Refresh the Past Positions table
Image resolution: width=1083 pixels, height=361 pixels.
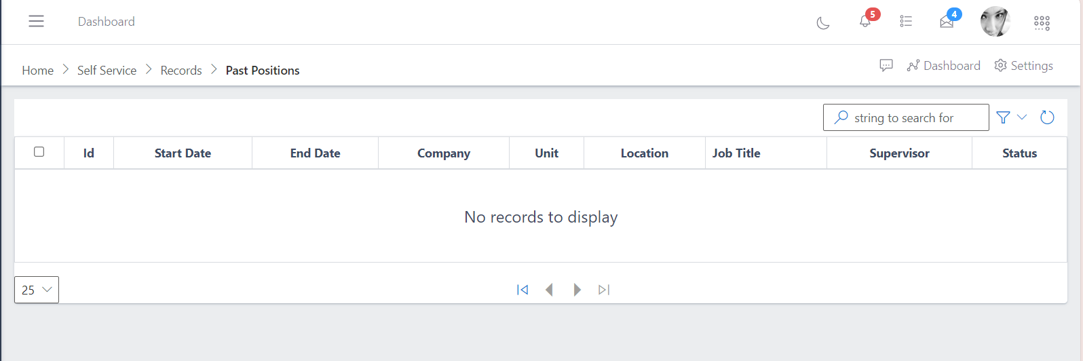pyautogui.click(x=1047, y=117)
